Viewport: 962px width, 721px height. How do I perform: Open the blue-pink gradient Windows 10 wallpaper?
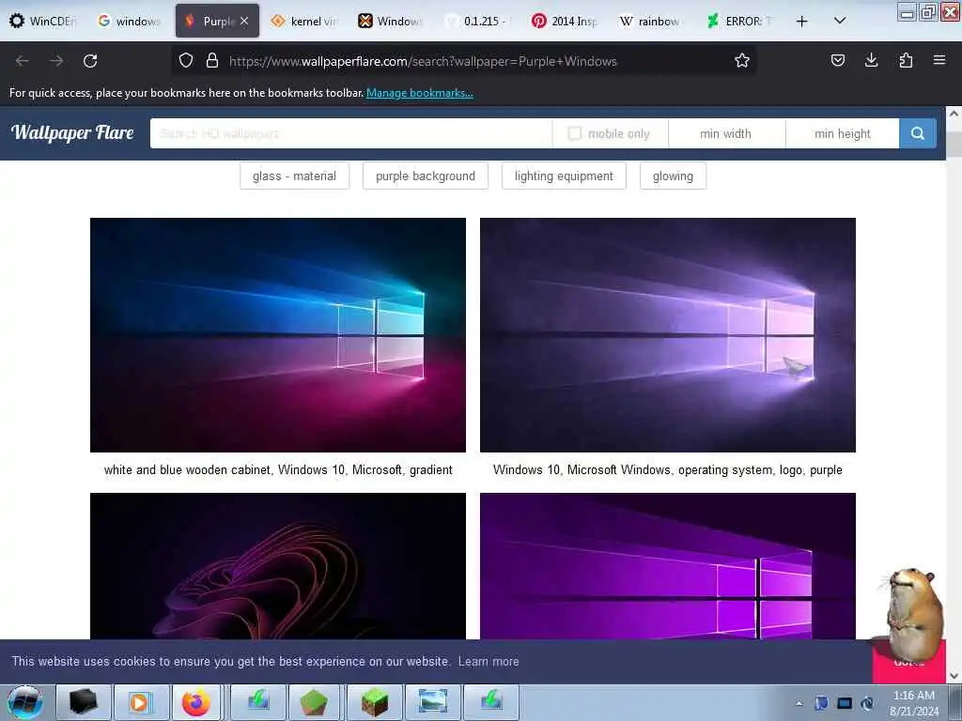click(278, 335)
